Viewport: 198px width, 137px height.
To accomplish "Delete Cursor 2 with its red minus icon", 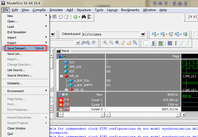I will click(68, 104).
